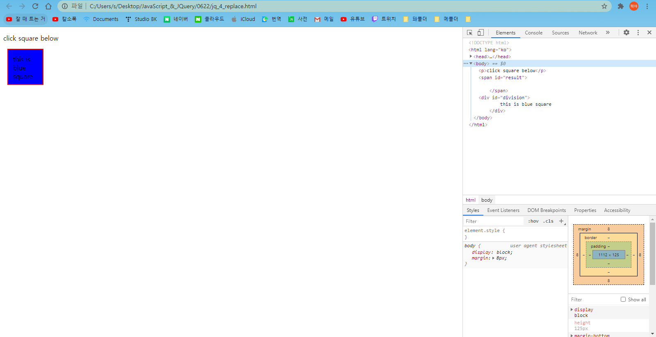
Task: Open the 돼폴더 bookmark folder
Action: pyautogui.click(x=415, y=19)
